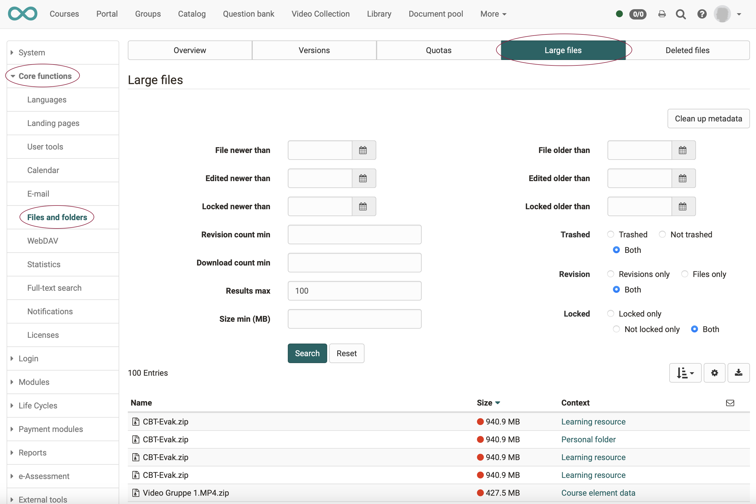Expand the More menu dropdown

[x=493, y=14]
